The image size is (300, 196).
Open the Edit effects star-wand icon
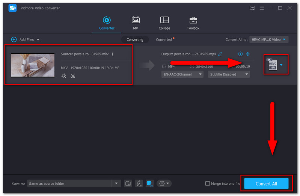pos(64,76)
